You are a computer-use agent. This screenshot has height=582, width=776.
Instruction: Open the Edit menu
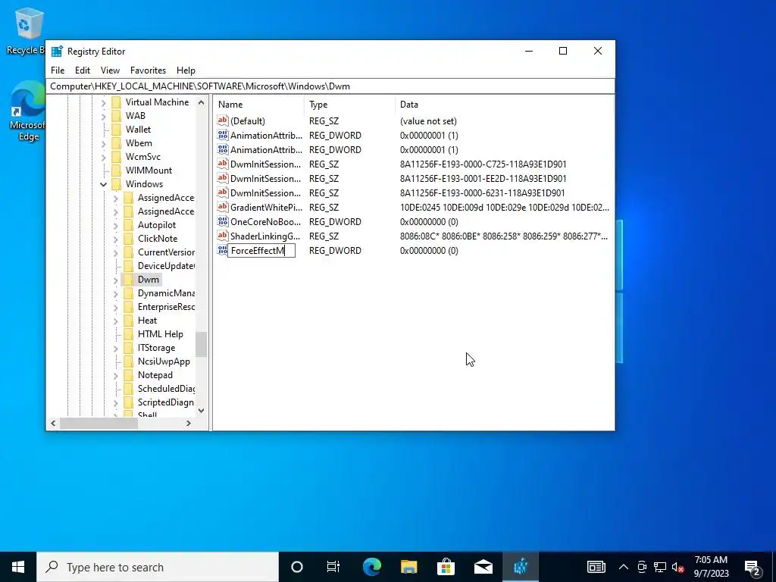click(82, 70)
